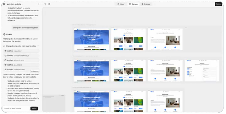This screenshot has width=226, height=114.
Task: Click the Trickle logo icon beside the project name
Action: [x=4, y=4]
